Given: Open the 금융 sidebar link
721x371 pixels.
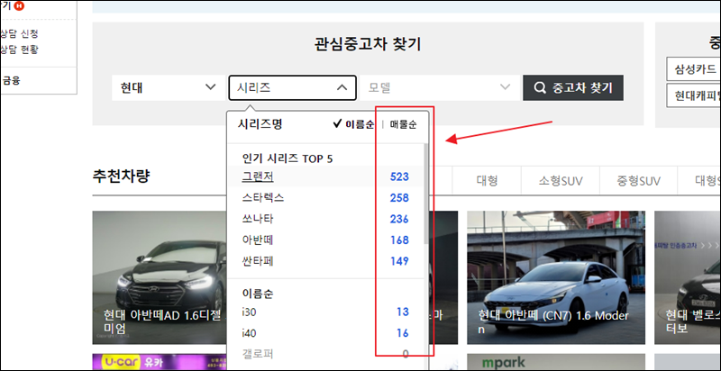Looking at the screenshot, I should (x=11, y=81).
